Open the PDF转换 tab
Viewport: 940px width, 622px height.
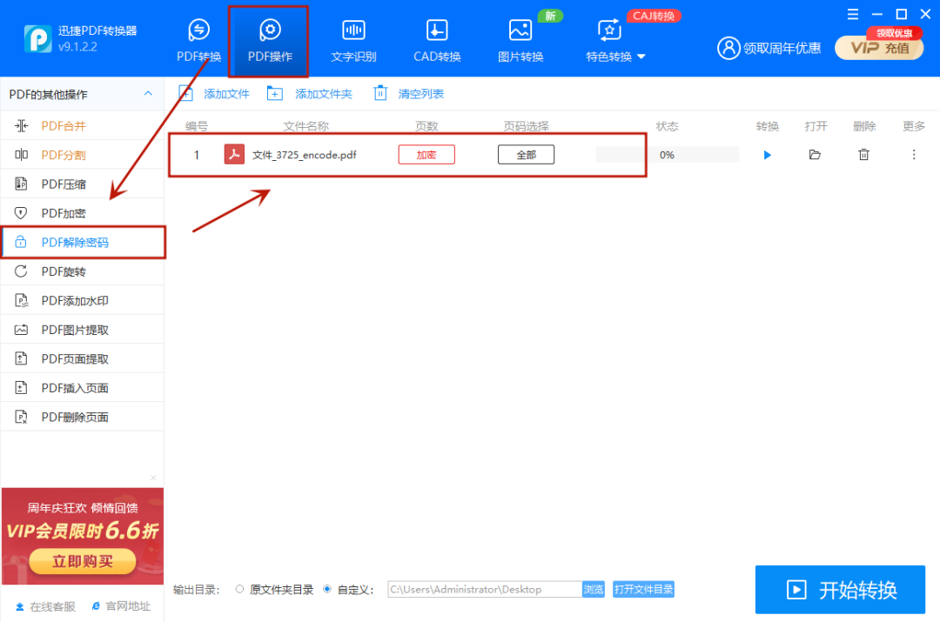point(198,40)
